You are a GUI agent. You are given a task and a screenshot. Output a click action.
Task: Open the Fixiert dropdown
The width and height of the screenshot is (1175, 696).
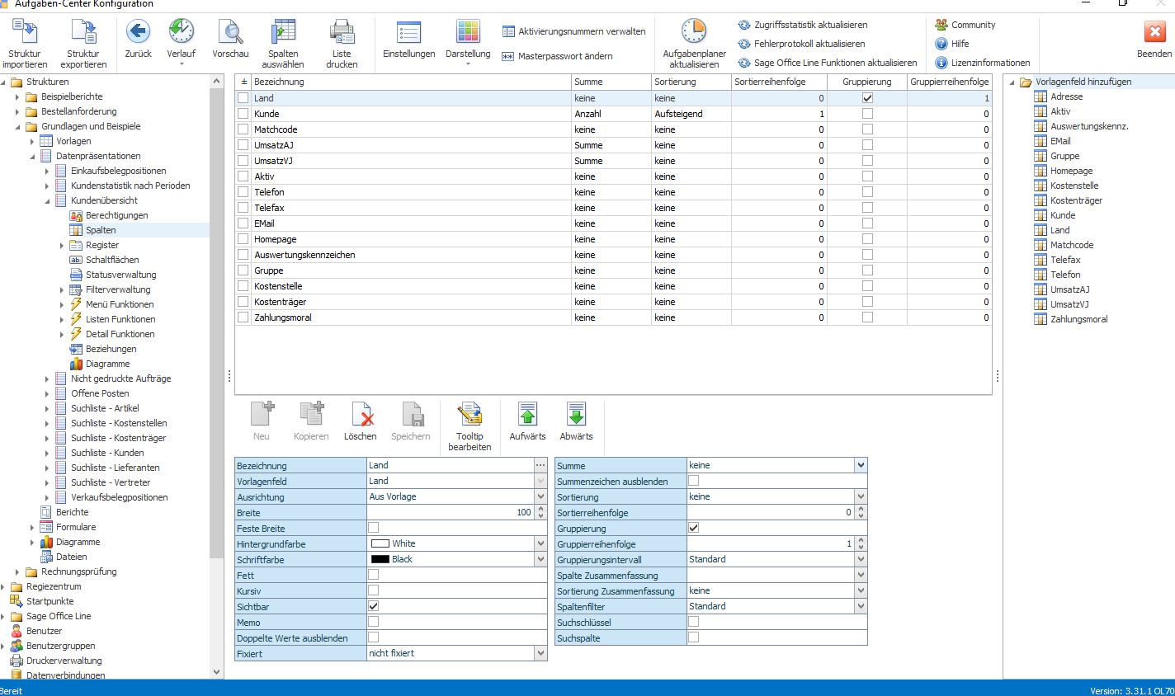(x=540, y=653)
